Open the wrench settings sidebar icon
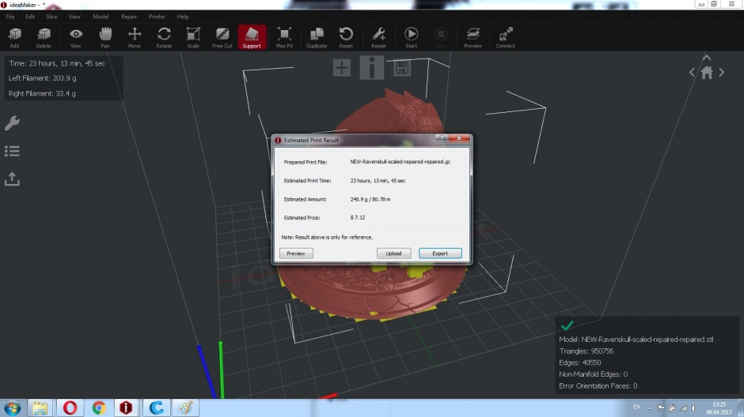The width and height of the screenshot is (744, 417). tap(12, 123)
